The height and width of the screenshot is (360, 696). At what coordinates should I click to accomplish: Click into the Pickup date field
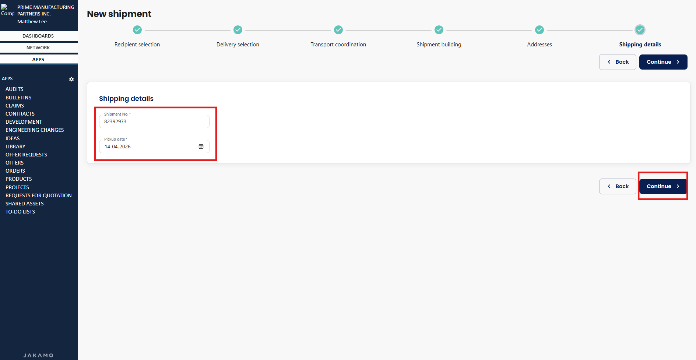147,147
